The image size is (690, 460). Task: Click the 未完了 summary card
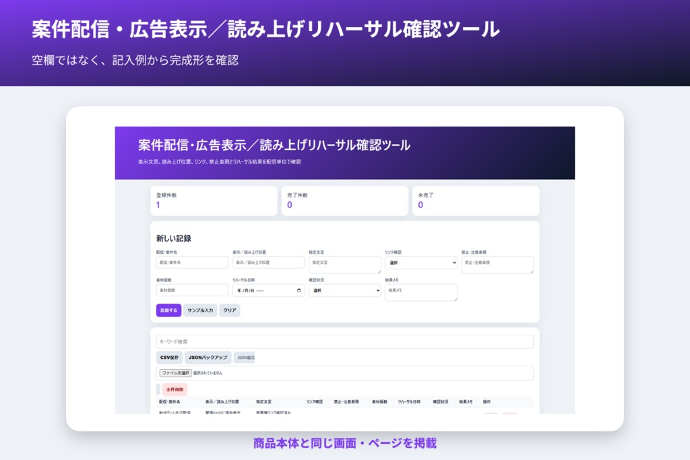[x=476, y=201]
